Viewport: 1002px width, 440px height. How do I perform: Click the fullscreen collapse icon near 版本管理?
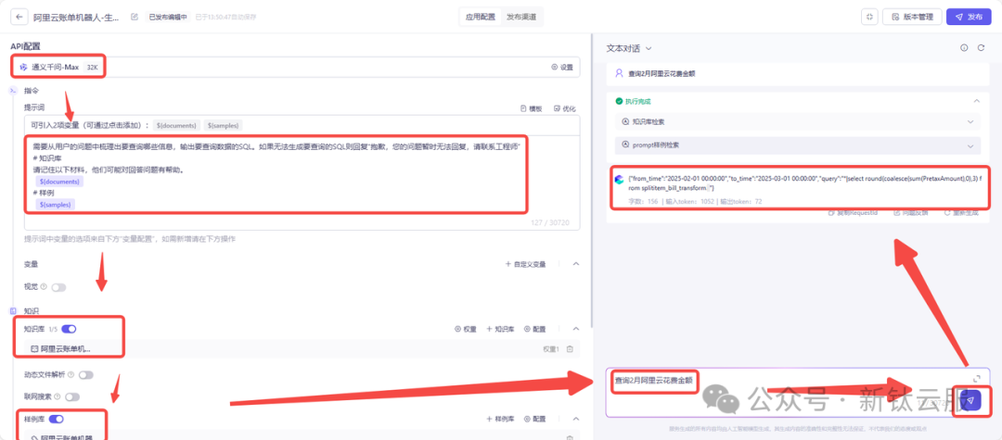pos(869,17)
